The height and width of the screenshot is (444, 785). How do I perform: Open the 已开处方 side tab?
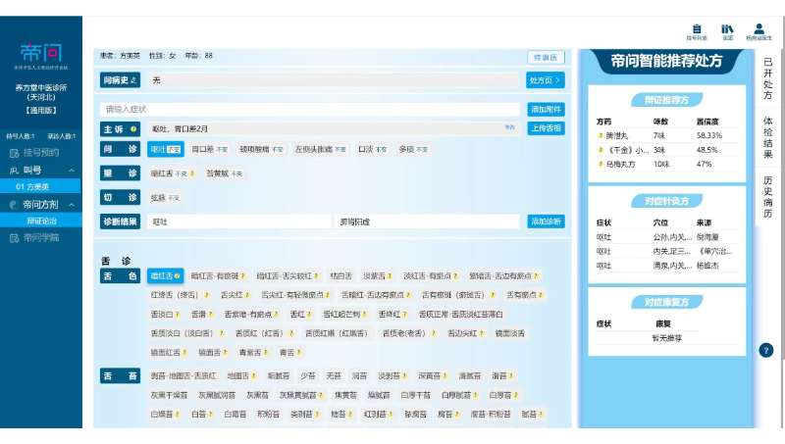pos(767,78)
